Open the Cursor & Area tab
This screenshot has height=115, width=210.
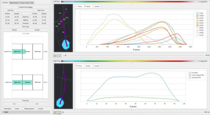tap(25, 3)
